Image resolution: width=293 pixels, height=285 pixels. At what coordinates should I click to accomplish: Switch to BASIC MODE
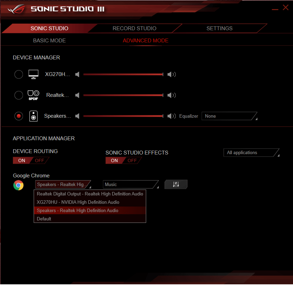[x=49, y=41]
